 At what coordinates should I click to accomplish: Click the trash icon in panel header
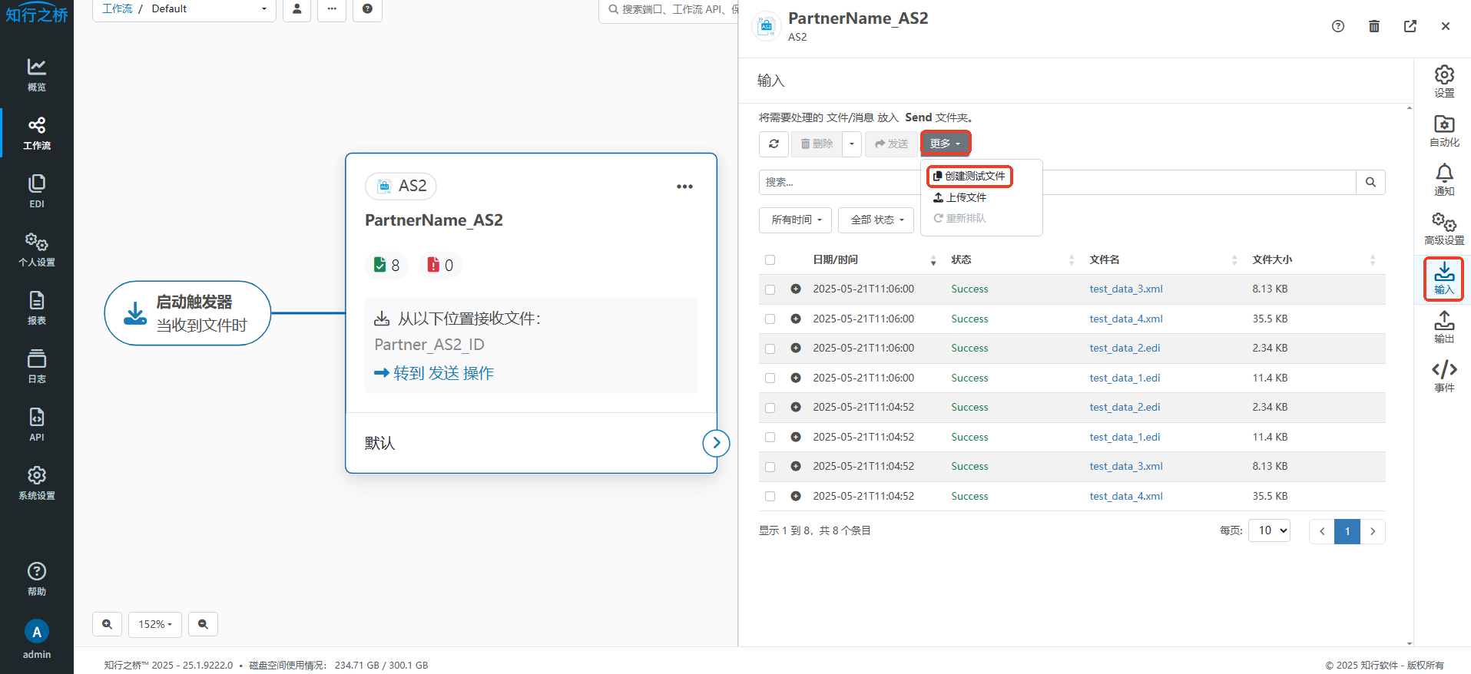click(x=1373, y=26)
